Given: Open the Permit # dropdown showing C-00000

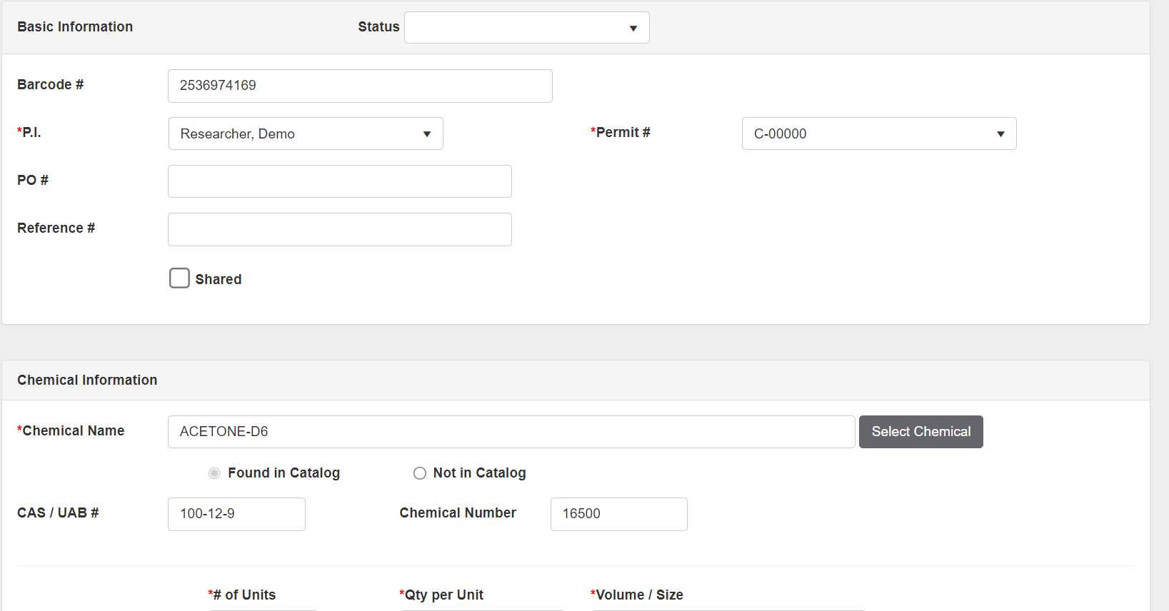Looking at the screenshot, I should coord(878,134).
